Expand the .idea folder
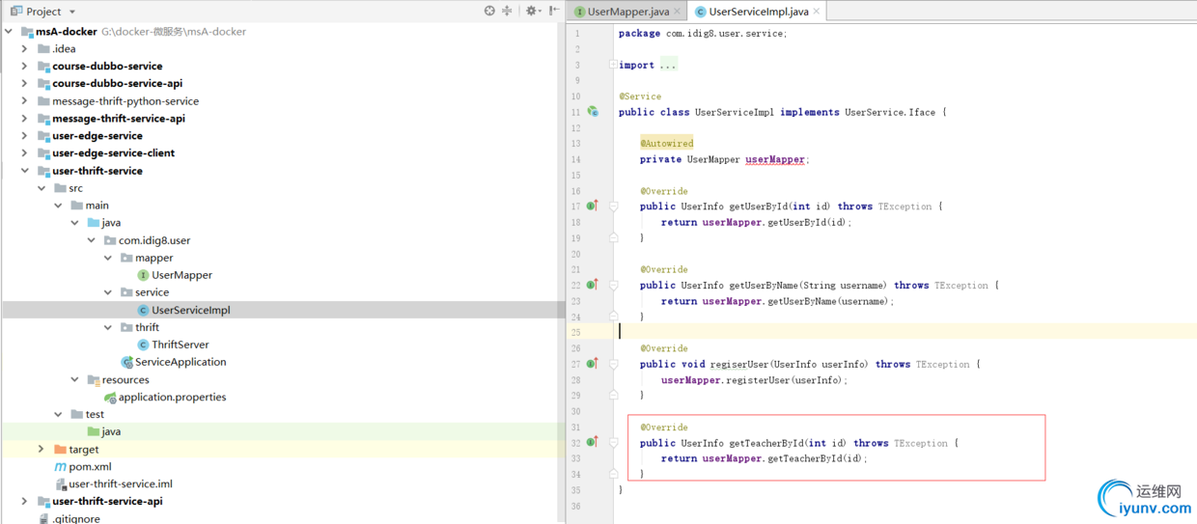The width and height of the screenshot is (1197, 524). pos(25,49)
